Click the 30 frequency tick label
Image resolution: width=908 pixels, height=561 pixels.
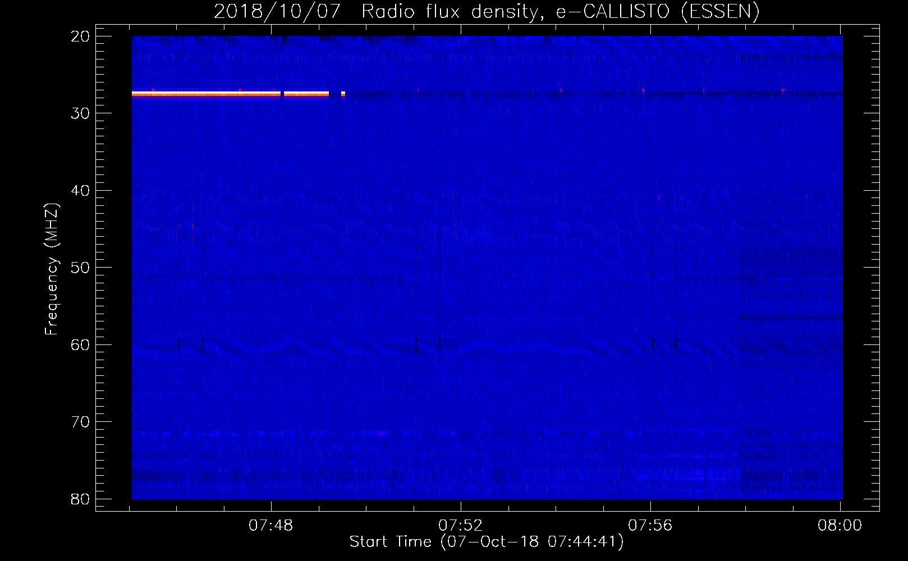coord(80,113)
